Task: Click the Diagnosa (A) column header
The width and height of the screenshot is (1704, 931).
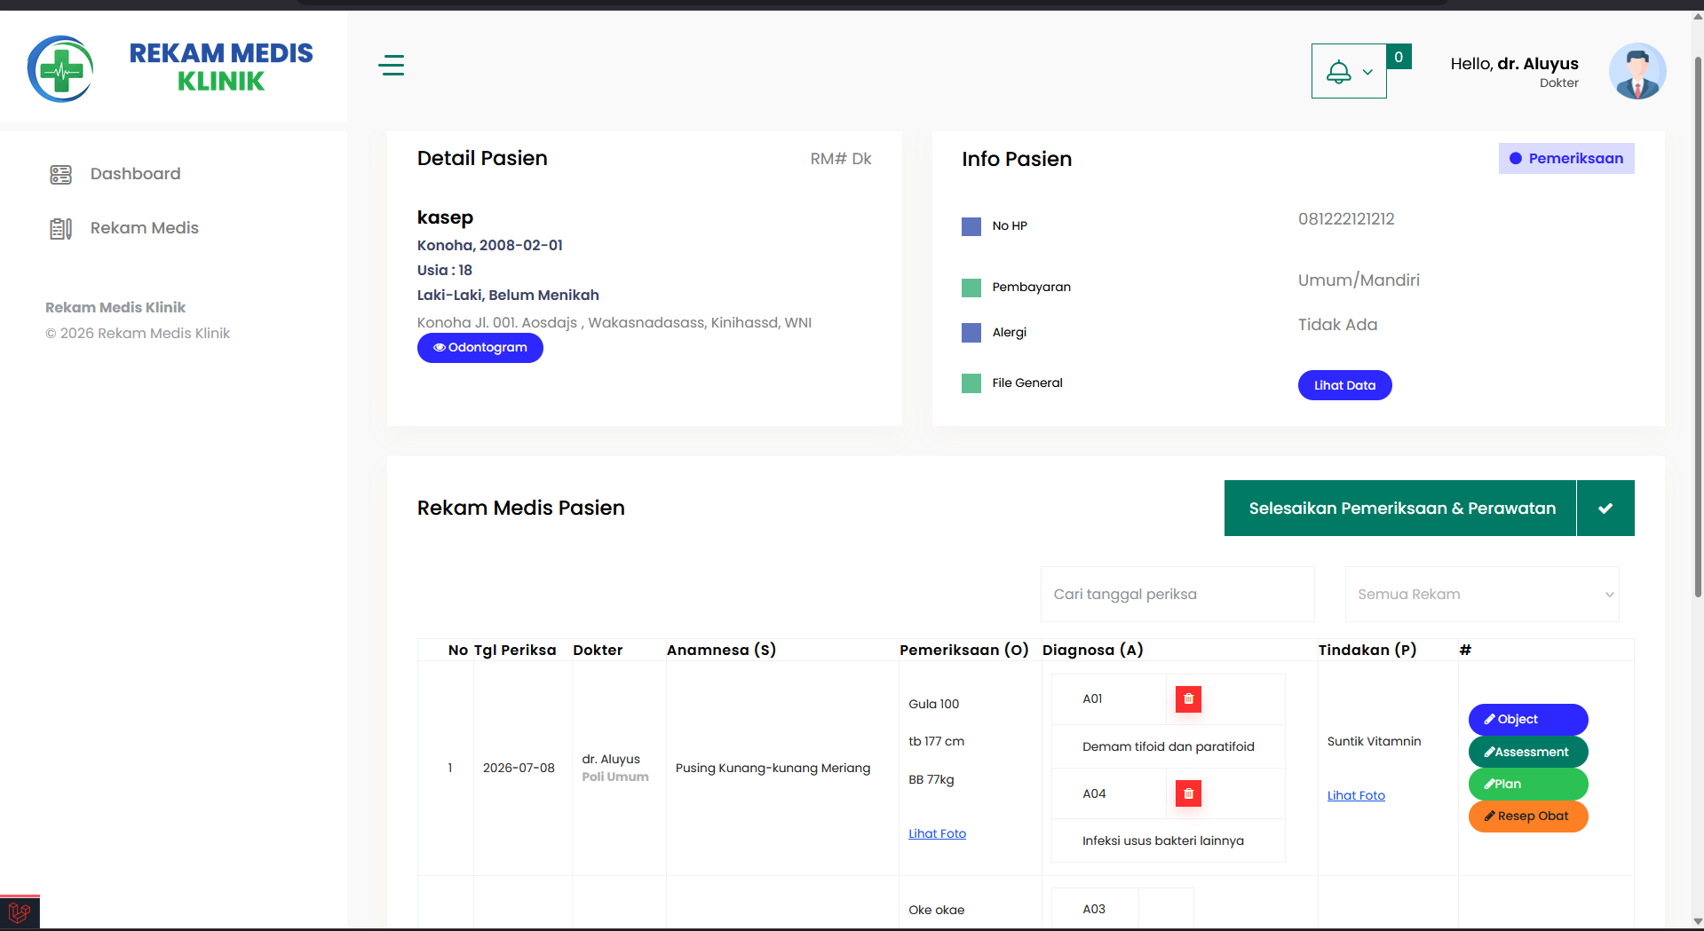Action: 1092,650
